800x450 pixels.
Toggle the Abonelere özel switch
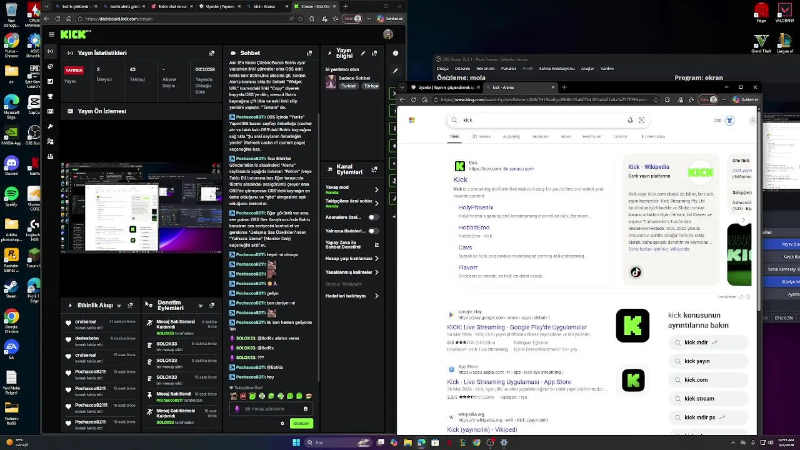(372, 217)
